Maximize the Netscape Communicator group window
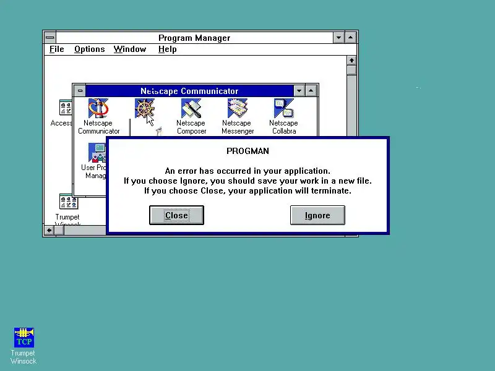Image resolution: width=495 pixels, height=371 pixels. pos(311,91)
